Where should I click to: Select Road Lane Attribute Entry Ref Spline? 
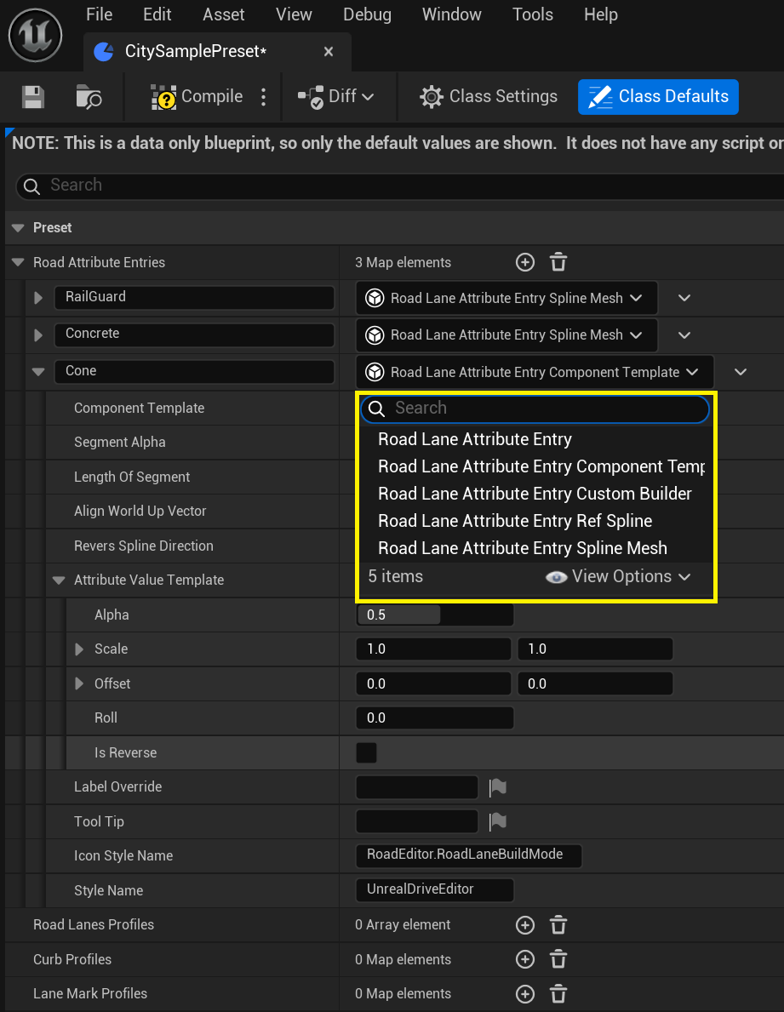pos(515,521)
